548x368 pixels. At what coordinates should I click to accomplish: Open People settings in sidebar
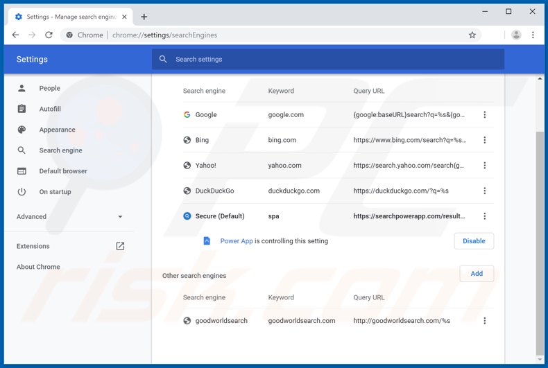pyautogui.click(x=50, y=88)
